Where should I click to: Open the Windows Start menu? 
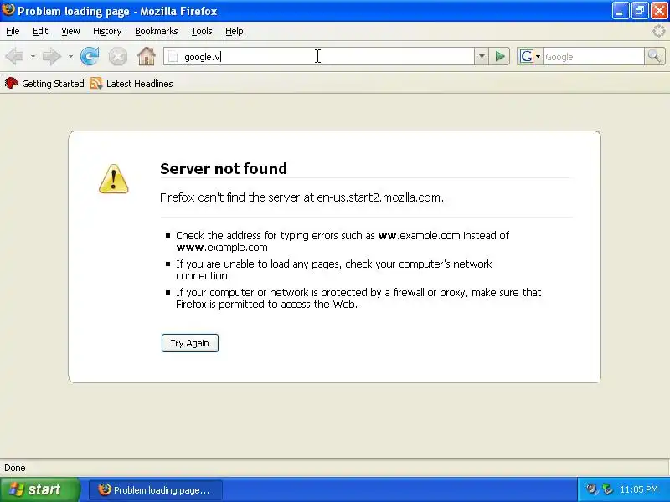click(x=40, y=489)
